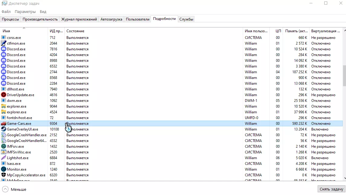346x195 pixels.
Task: Open the Файл menu
Action: [6, 12]
